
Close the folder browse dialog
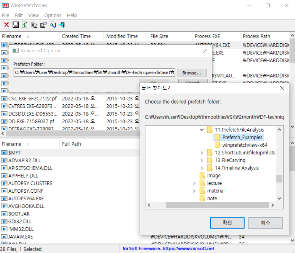point(282,88)
